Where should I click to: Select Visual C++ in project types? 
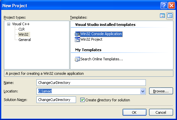pos(21,24)
